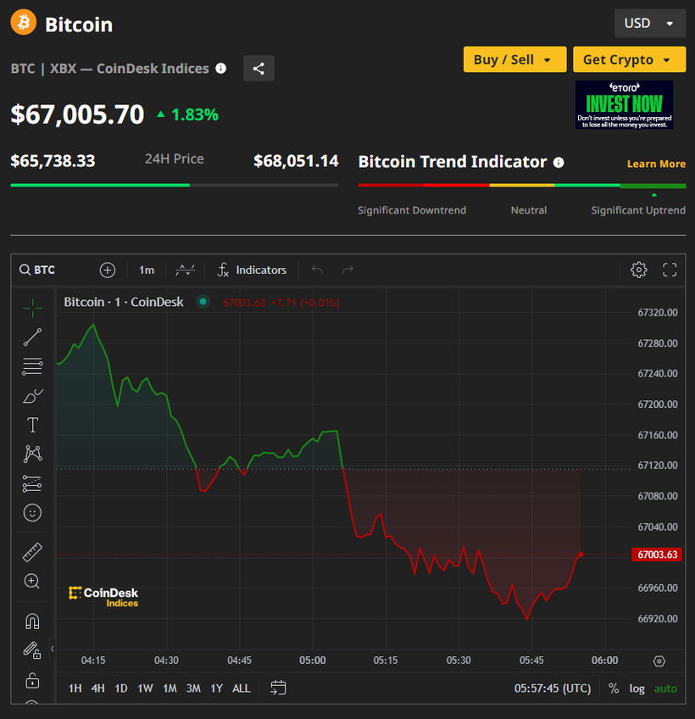Click the share icon button
Screen dimensions: 695x719
(259, 69)
